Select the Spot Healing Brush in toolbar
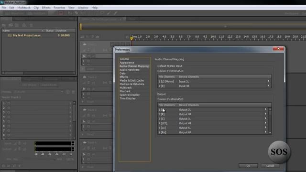This screenshot has height=172, width=306. pos(115,13)
